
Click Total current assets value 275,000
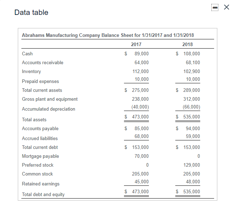[140, 90]
